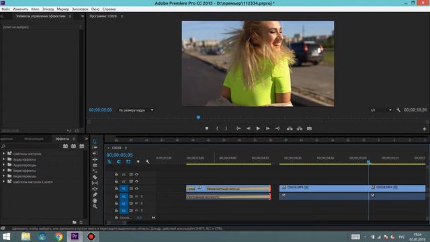Select the Rate Stretch tool
The height and width of the screenshot is (242, 430).
pyautogui.click(x=95, y=165)
